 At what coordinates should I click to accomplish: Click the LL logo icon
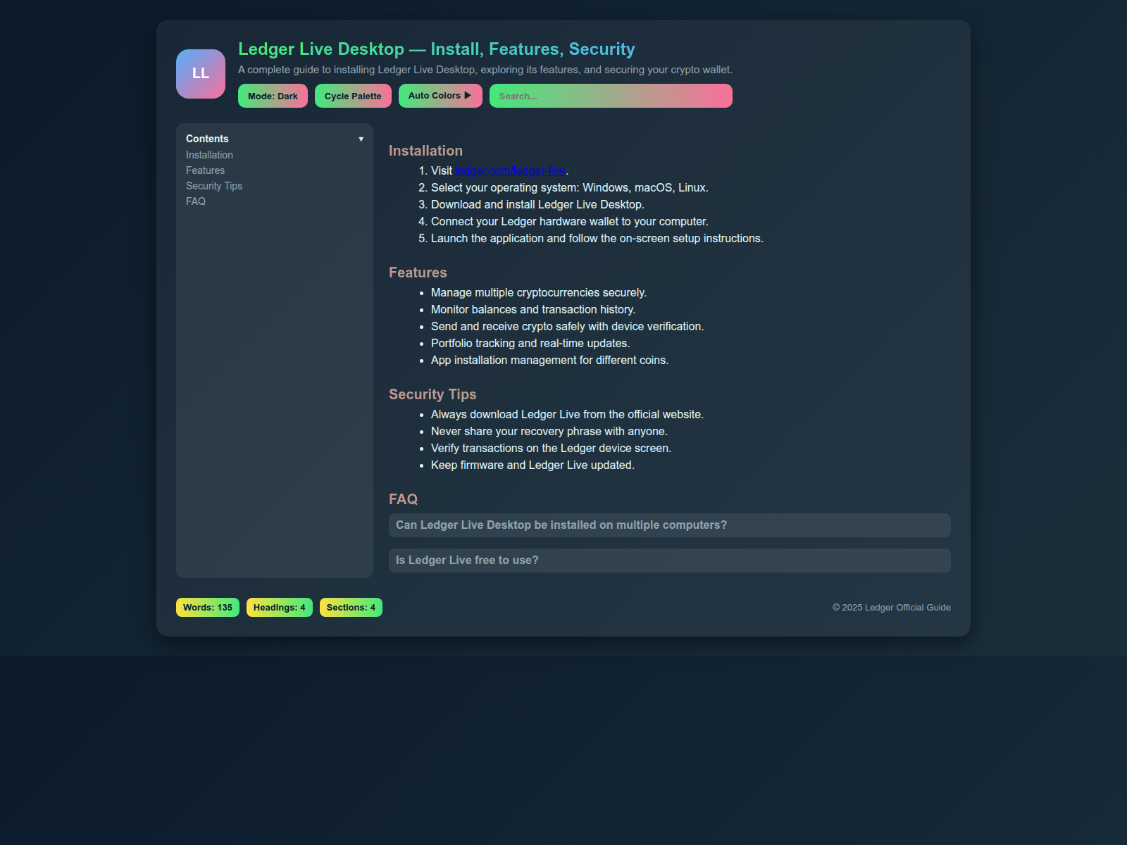click(201, 74)
